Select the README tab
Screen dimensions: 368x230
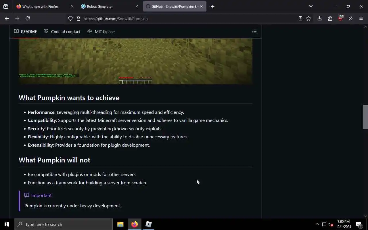click(26, 31)
